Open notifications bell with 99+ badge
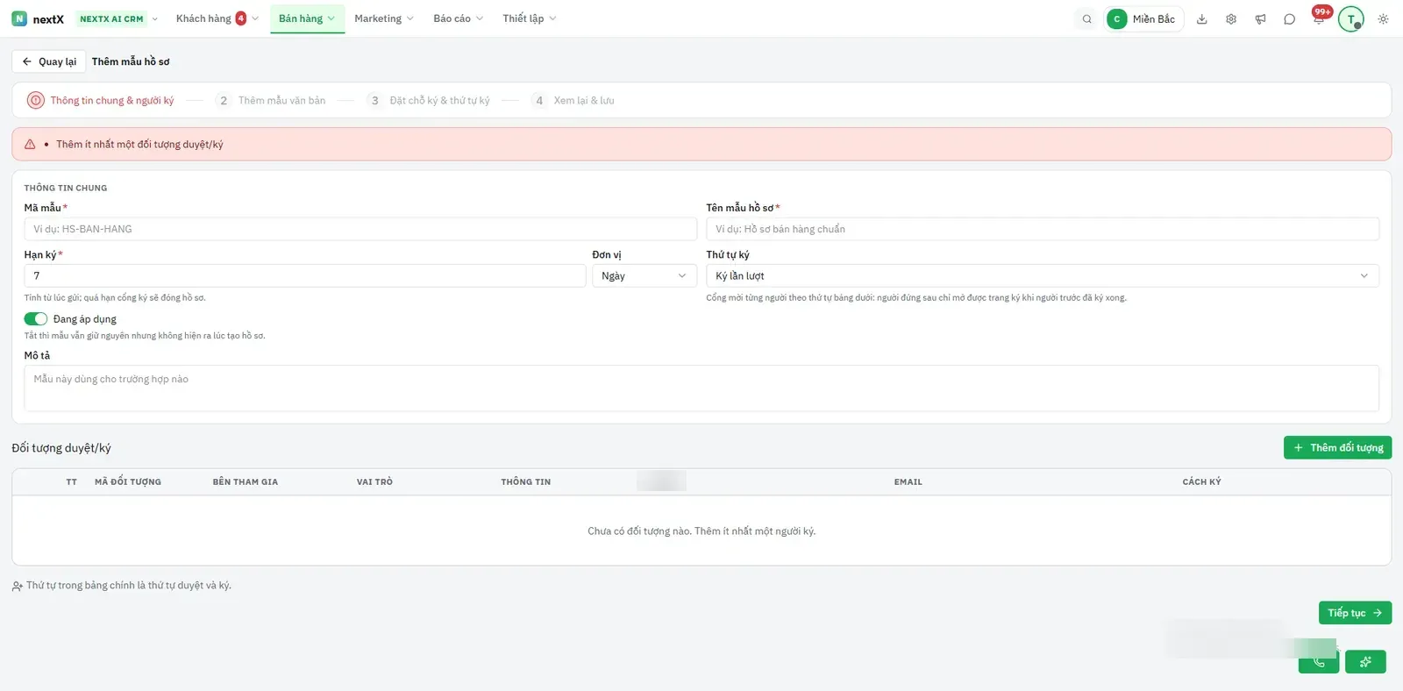 tap(1319, 18)
